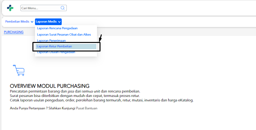Click the shopping cart module icon

[x=19, y=70]
